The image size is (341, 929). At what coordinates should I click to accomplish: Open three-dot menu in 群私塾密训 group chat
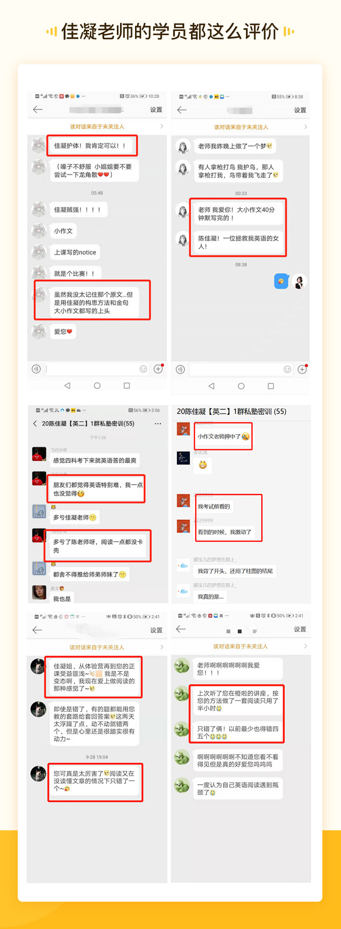point(158,424)
